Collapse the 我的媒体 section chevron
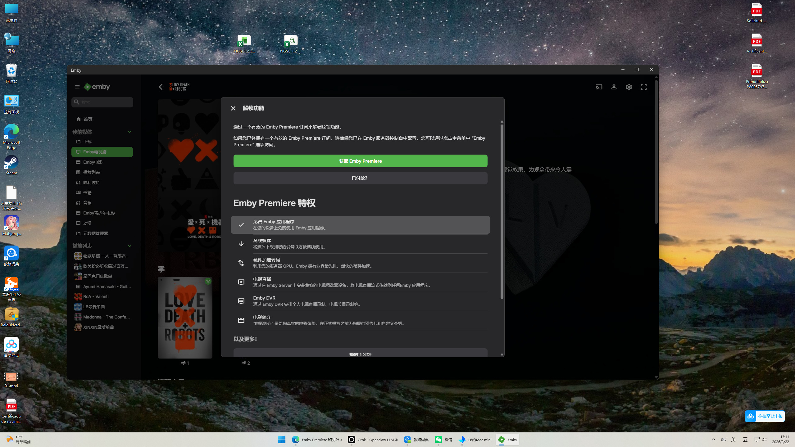The image size is (795, 447). point(129,132)
